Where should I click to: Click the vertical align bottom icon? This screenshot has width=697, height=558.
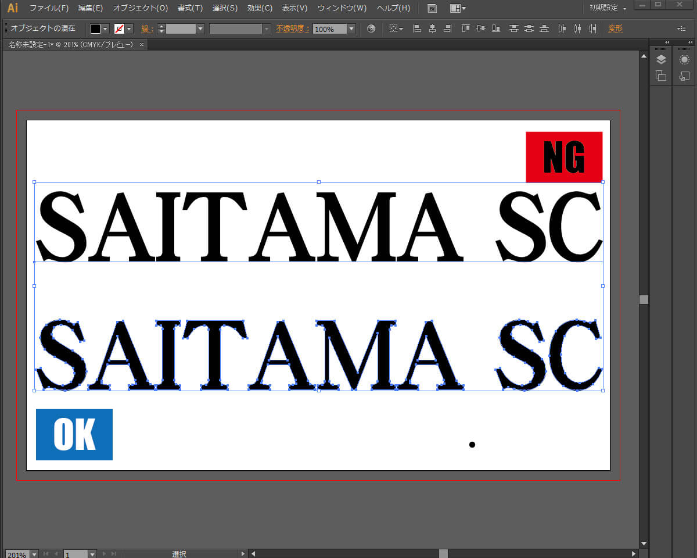coord(495,28)
